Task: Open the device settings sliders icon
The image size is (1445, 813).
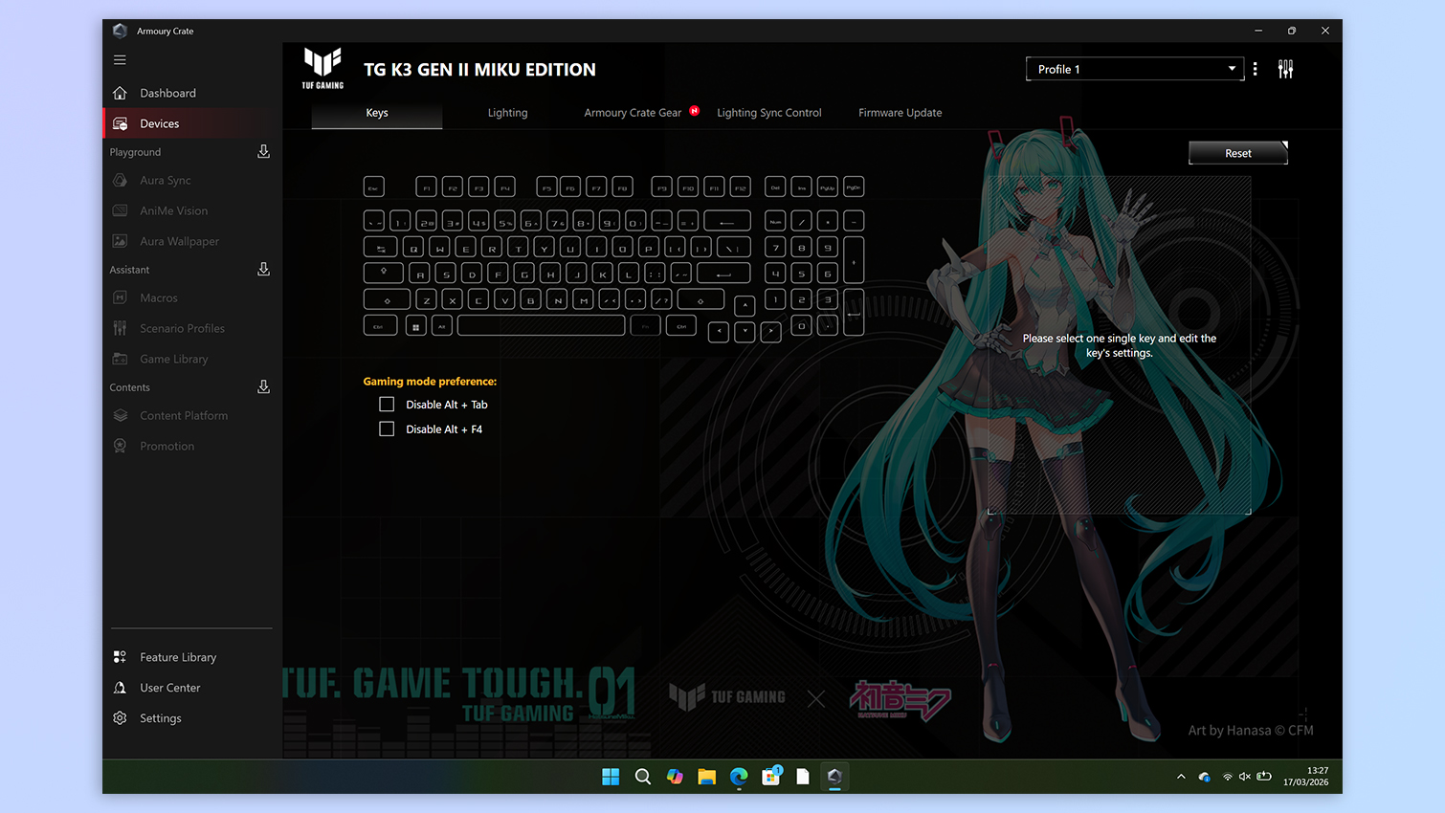Action: [x=1285, y=69]
